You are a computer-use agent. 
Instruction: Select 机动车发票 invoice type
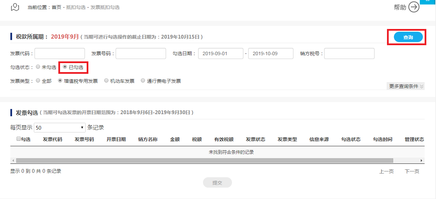point(106,81)
